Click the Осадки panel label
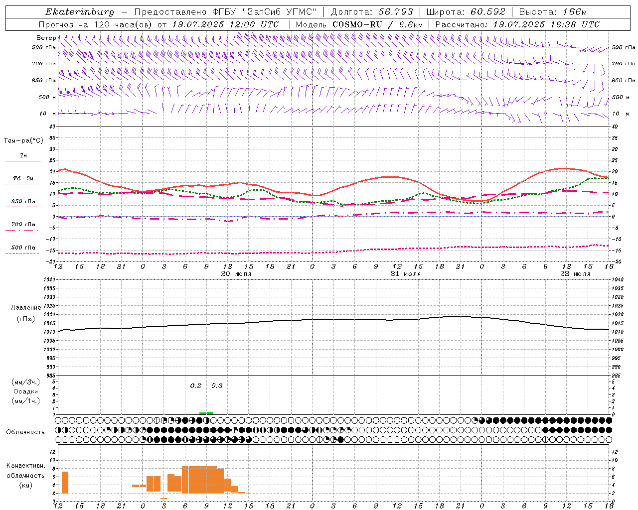This screenshot has width=638, height=510. tap(26, 391)
